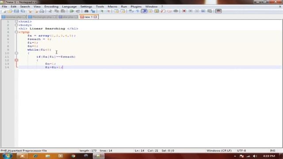Close the new 1 tab
The width and height of the screenshot is (283, 159).
[x=96, y=17]
